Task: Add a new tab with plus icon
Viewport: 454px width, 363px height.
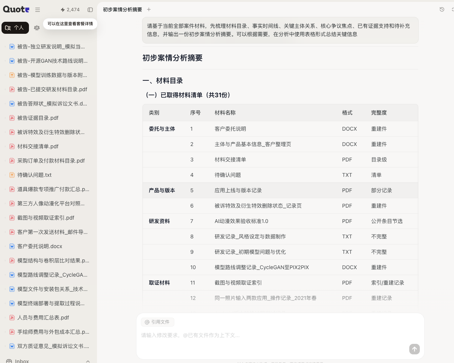Action: (x=149, y=9)
